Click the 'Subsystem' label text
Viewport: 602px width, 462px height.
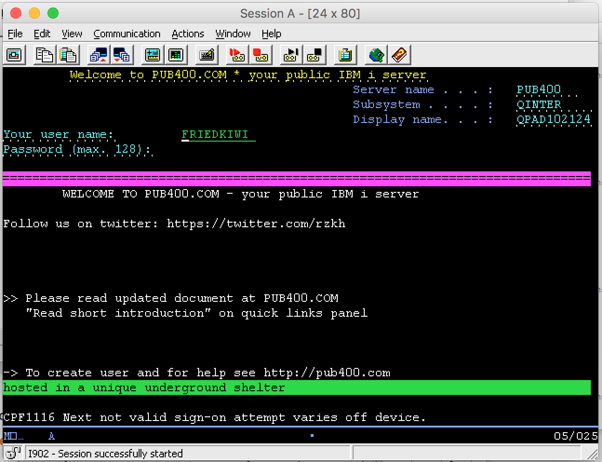click(x=386, y=104)
